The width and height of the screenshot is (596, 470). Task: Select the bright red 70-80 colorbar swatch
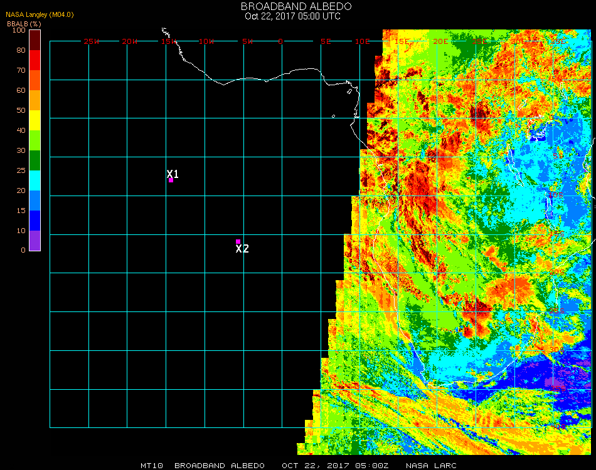pyautogui.click(x=35, y=60)
